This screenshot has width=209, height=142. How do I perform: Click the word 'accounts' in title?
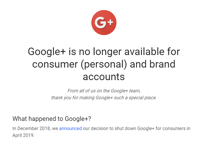coord(104,77)
